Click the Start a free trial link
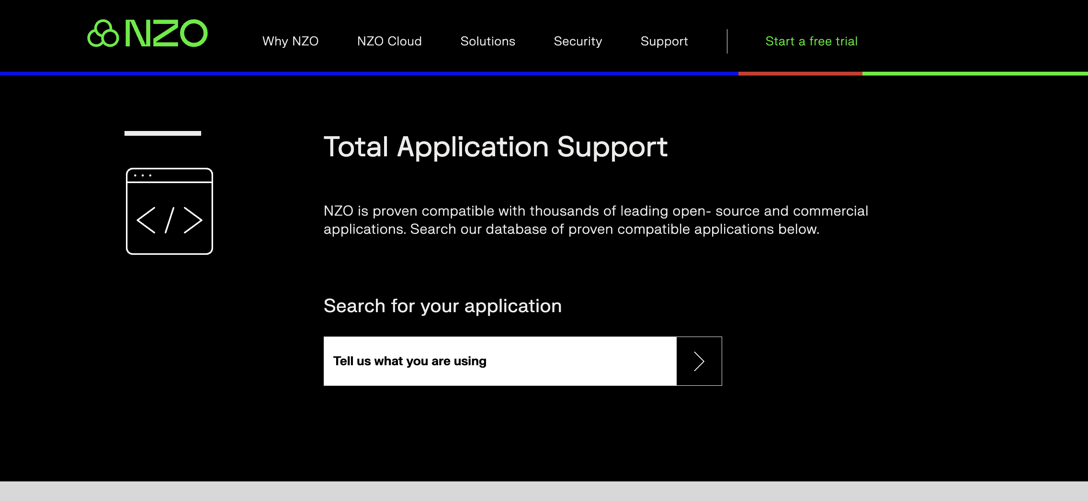1088x501 pixels. pos(811,41)
